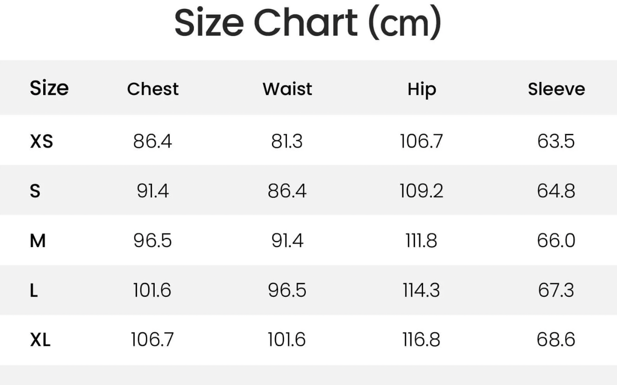Select the XL size row label
Image resolution: width=617 pixels, height=385 pixels.
pos(40,340)
